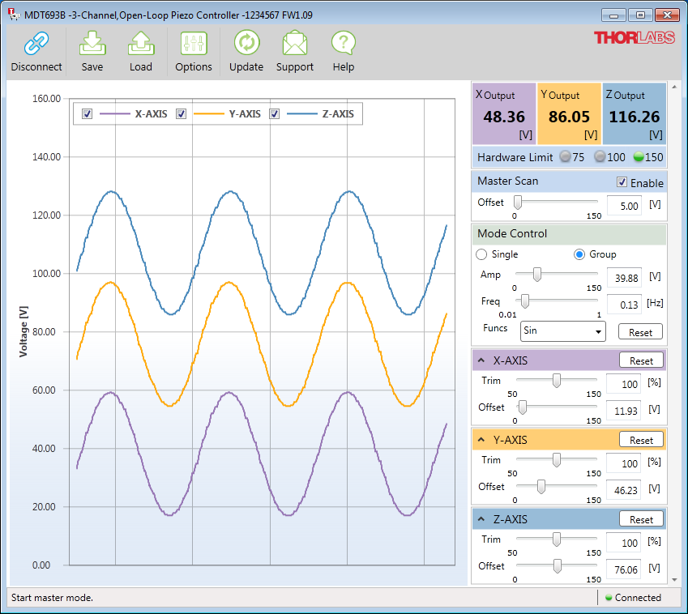Click the Load settings icon
This screenshot has width=688, height=614.
[141, 44]
